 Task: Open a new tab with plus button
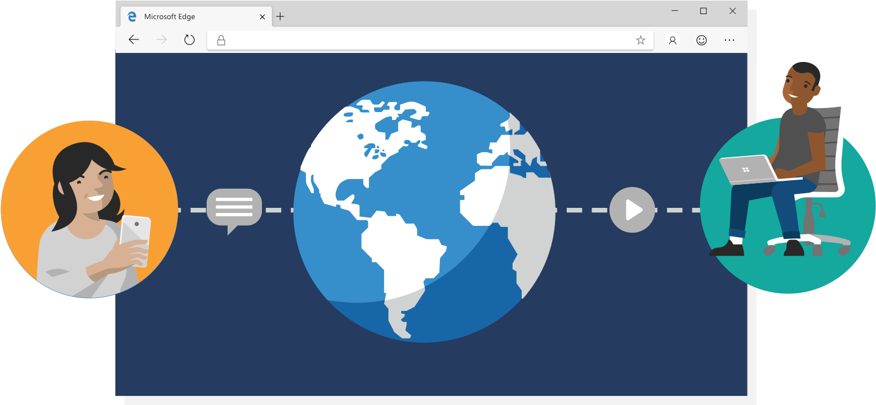tap(280, 16)
